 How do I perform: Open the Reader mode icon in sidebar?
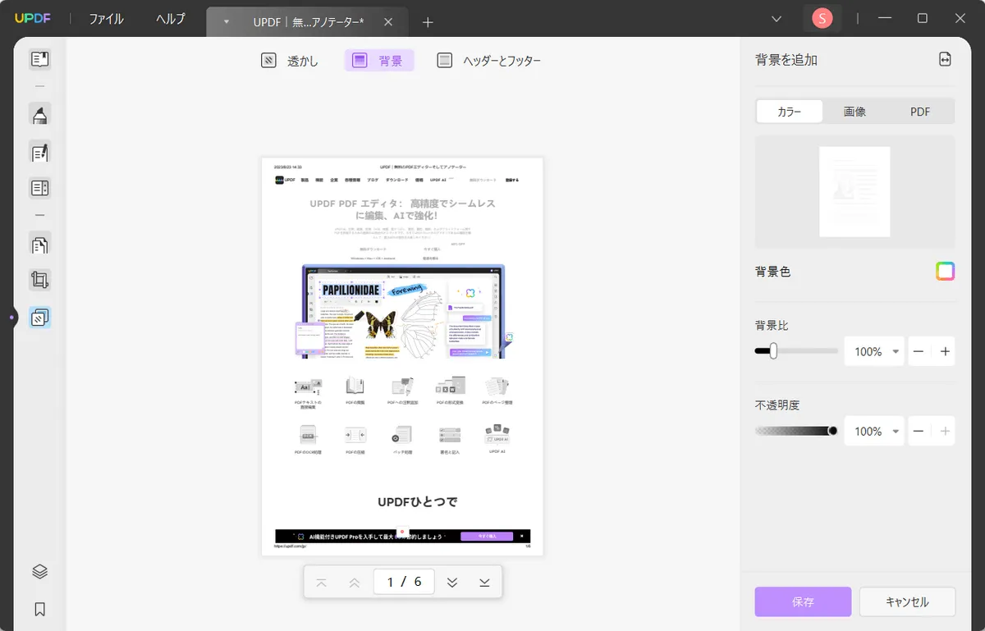click(x=39, y=59)
